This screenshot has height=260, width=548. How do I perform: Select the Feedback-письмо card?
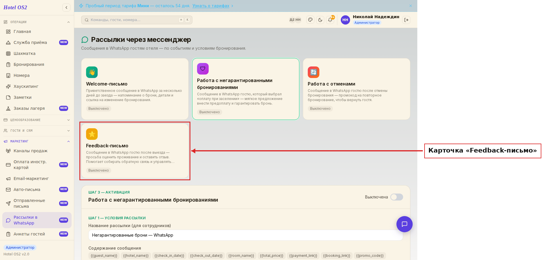pyautogui.click(x=135, y=151)
